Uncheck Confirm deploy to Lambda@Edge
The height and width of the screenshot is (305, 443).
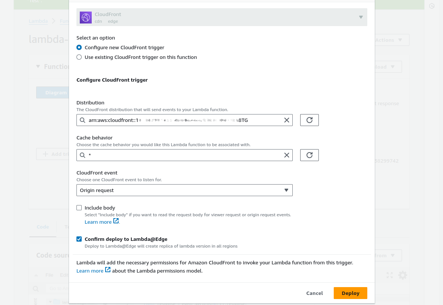pos(79,239)
